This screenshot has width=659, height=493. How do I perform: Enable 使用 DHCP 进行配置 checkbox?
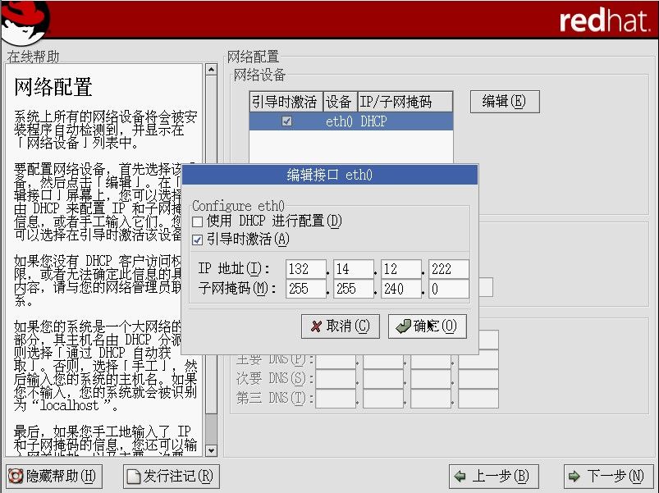point(197,221)
